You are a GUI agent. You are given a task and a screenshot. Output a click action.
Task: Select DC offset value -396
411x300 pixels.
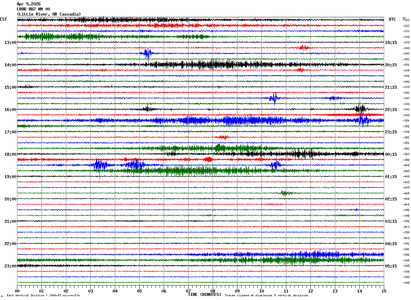coord(406,210)
